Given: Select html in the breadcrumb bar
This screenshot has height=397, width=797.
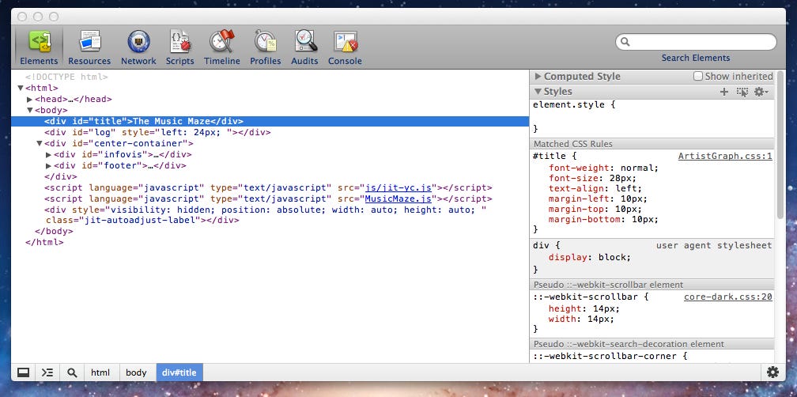Looking at the screenshot, I should tap(100, 372).
